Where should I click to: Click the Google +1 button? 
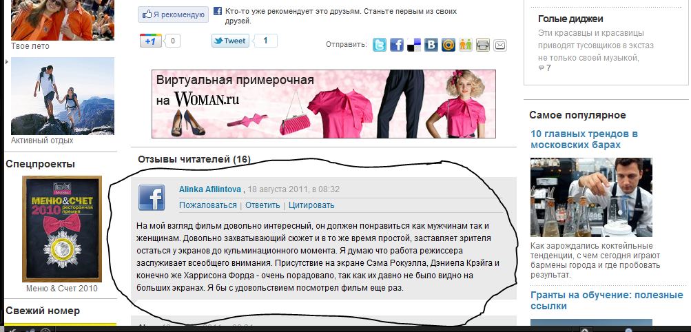[151, 41]
